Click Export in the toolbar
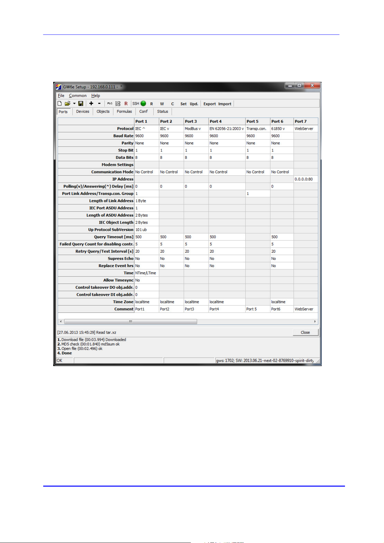The height and width of the screenshot is (543, 384). pyautogui.click(x=210, y=104)
